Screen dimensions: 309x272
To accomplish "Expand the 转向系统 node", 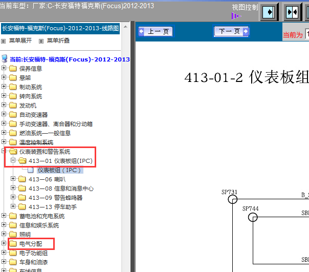I will point(4,96).
